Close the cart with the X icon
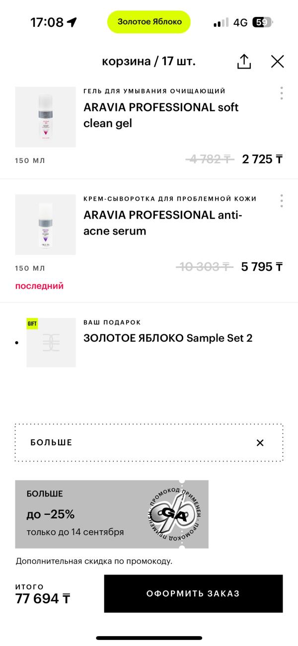Viewport: 298px width, 646px height. [277, 62]
